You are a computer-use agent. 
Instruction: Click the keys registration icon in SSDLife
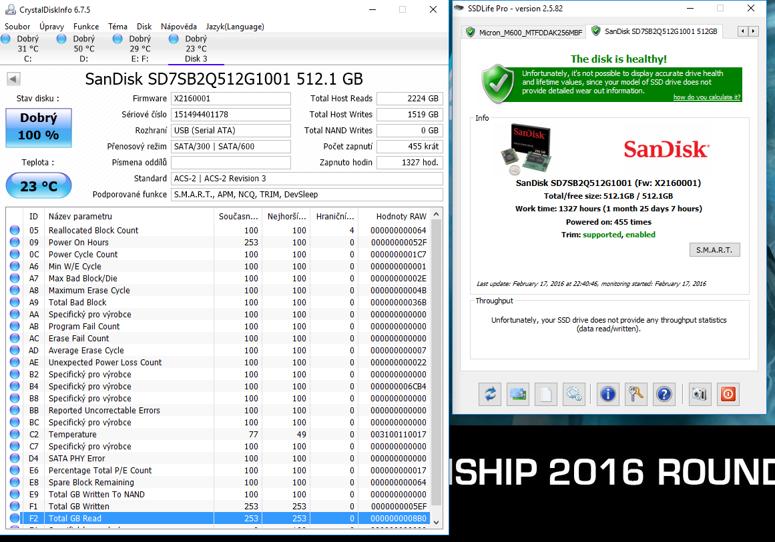pos(635,395)
